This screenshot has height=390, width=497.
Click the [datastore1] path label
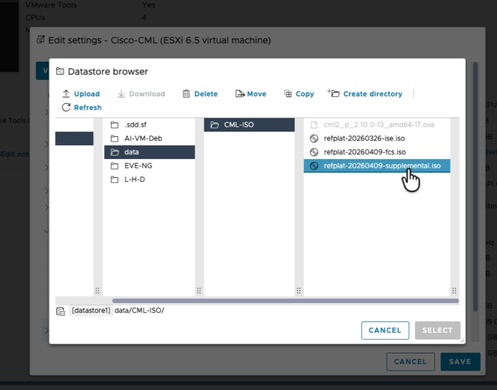click(x=91, y=311)
